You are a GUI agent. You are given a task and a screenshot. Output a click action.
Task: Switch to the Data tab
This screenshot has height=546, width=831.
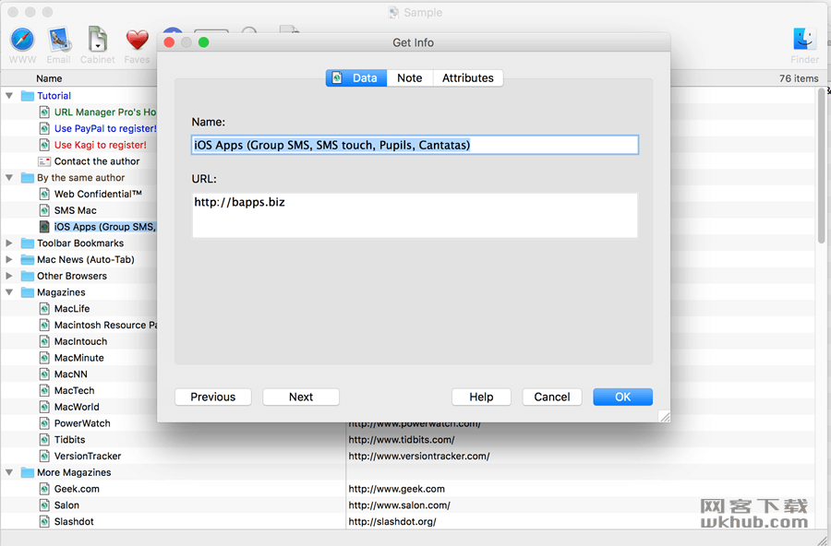coord(356,78)
